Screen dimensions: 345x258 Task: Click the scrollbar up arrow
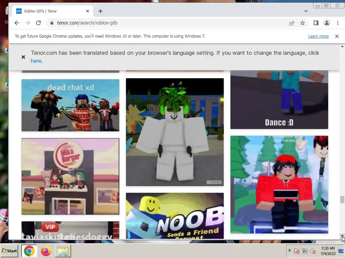(342, 46)
